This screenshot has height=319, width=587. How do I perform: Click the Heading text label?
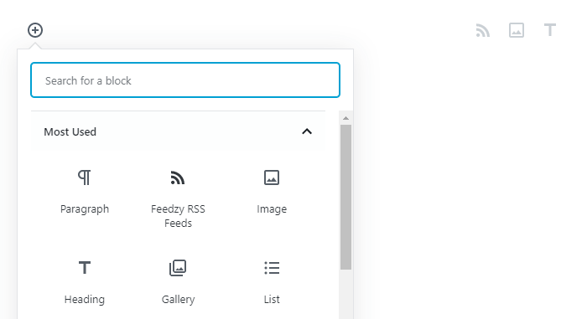85,300
